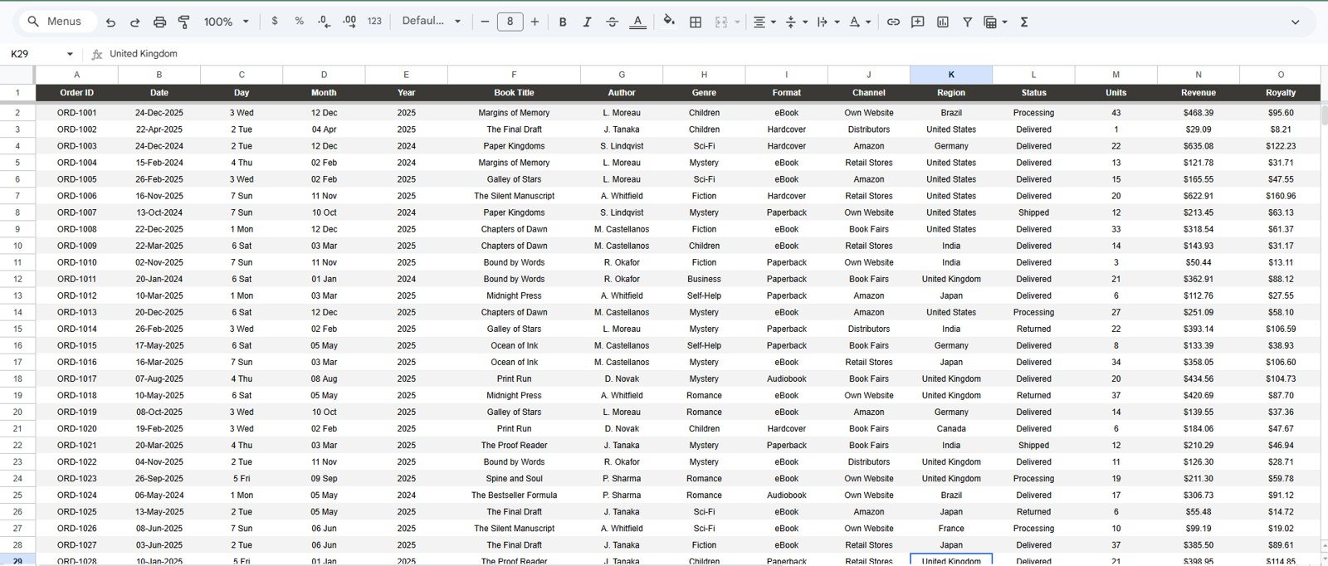Click the Menus search box
Screen dimensions: 1328x566
pyautogui.click(x=56, y=22)
